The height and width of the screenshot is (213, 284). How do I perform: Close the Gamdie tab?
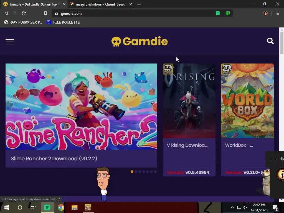pyautogui.click(x=64, y=4)
